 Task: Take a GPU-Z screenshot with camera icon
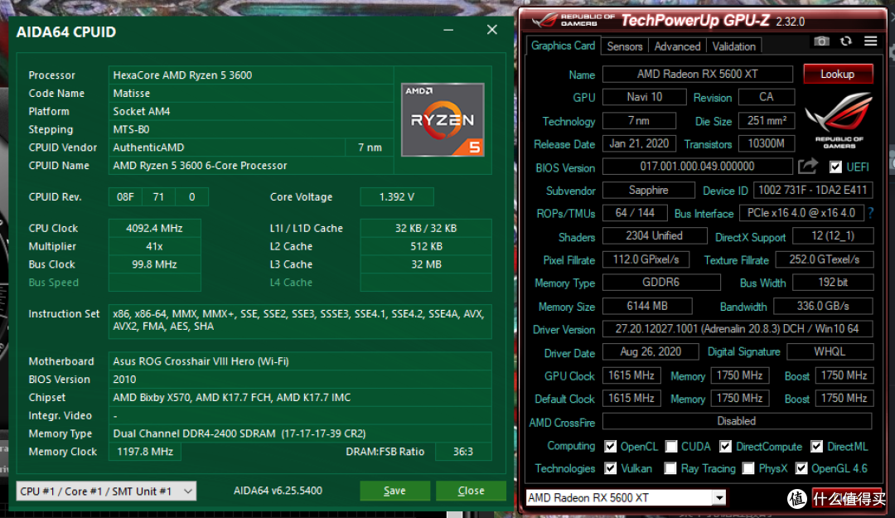coord(821,41)
